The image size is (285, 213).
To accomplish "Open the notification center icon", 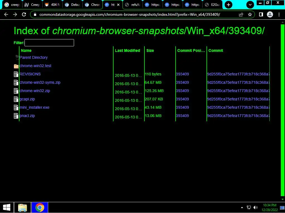I will [282, 208].
